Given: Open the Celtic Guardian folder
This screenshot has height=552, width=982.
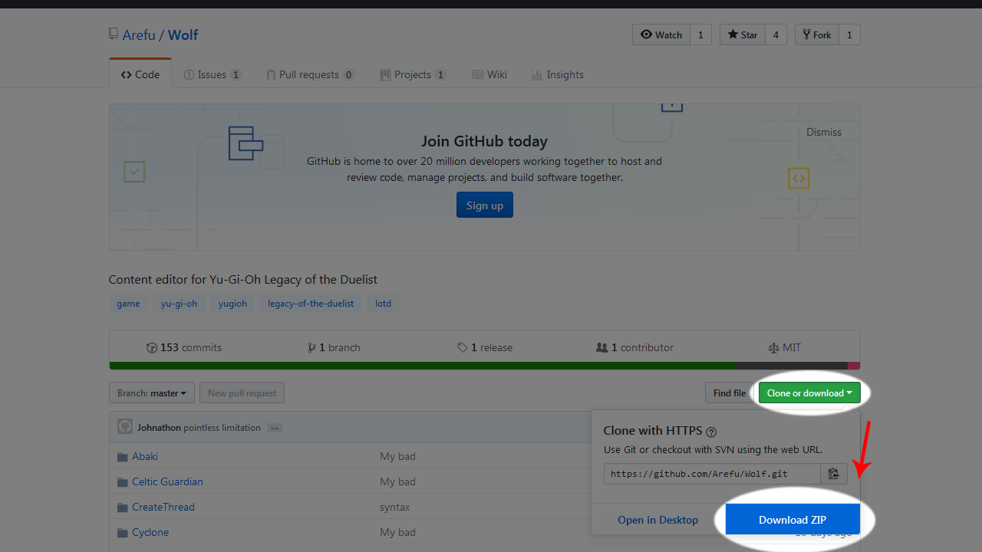Looking at the screenshot, I should (x=167, y=481).
